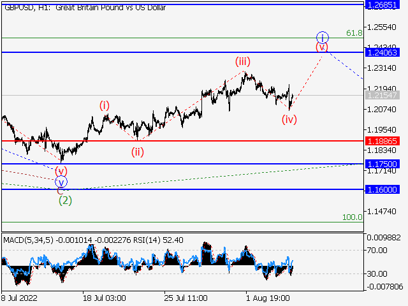Click the 1.20740 price axis value
The height and width of the screenshot is (306, 408).
382,109
